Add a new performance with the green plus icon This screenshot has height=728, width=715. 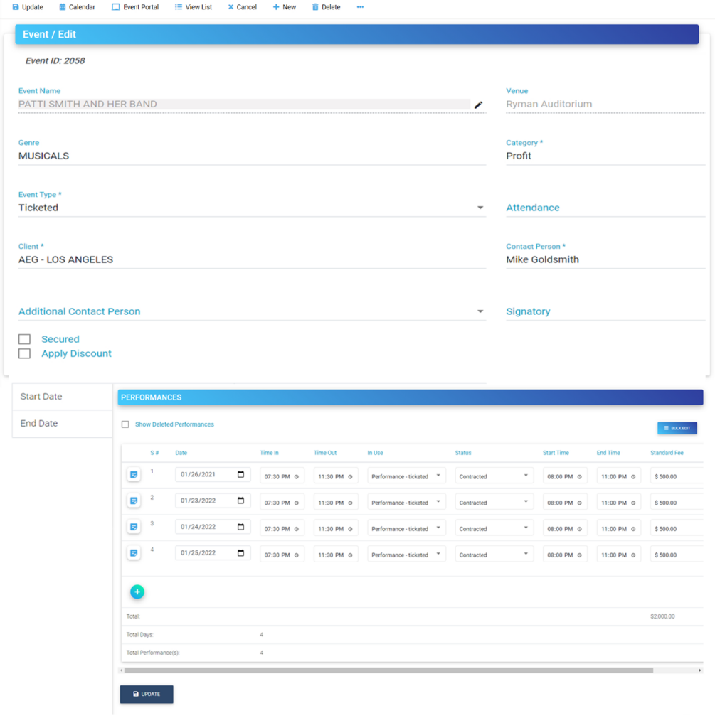point(137,591)
